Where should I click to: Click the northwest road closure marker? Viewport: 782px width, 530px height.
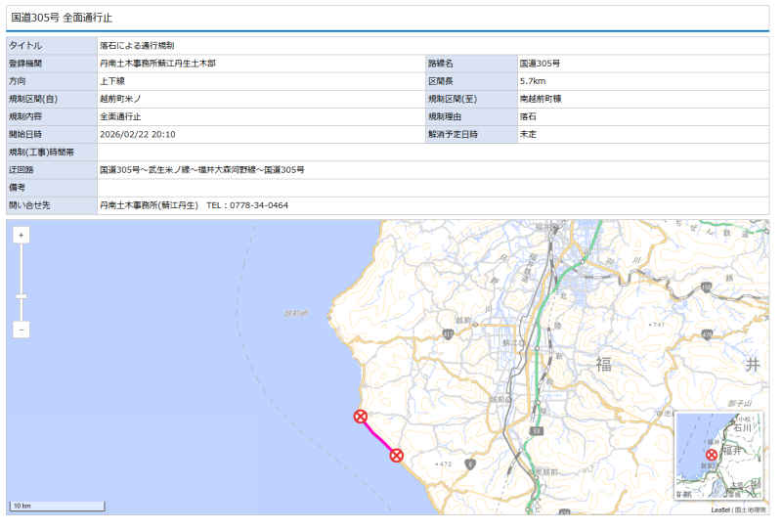[361, 417]
